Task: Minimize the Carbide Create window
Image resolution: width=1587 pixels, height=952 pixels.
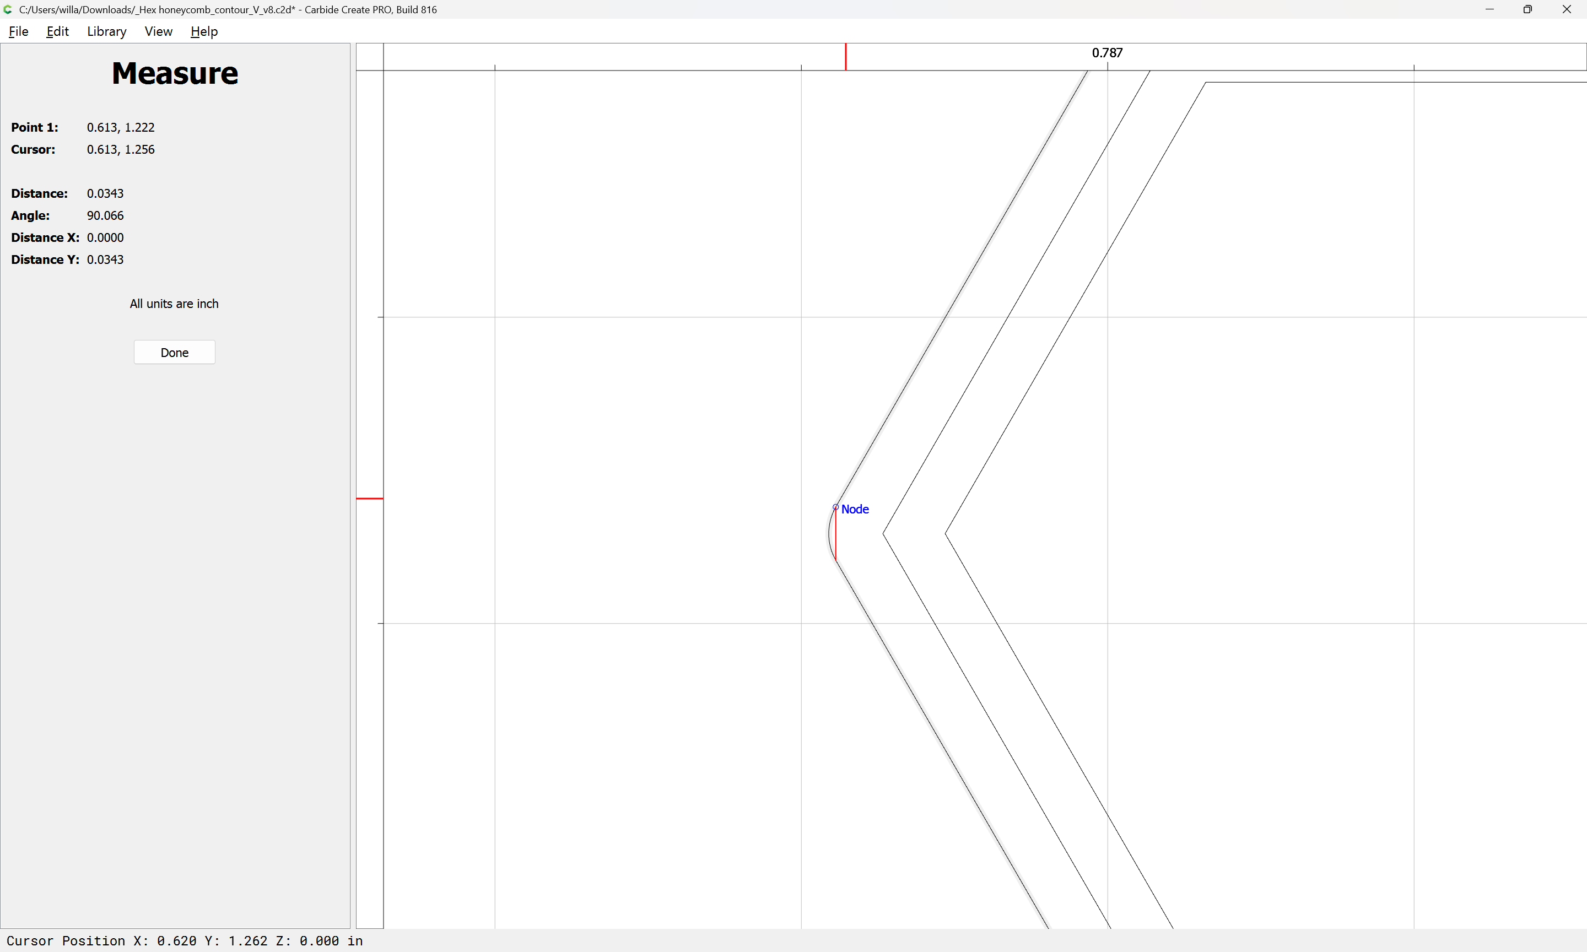Action: coord(1489,9)
